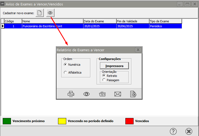
Task: Click the bottom-right circled X exit icon
Action: [x=189, y=131]
